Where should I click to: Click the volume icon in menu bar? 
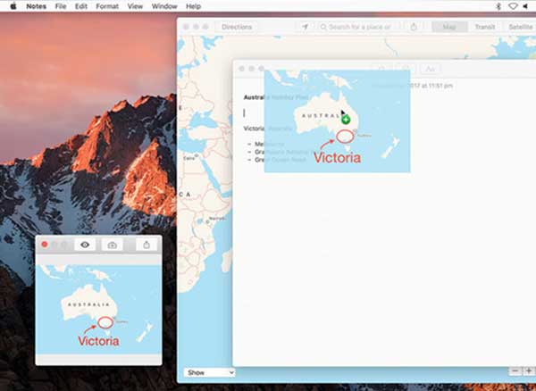point(525,6)
